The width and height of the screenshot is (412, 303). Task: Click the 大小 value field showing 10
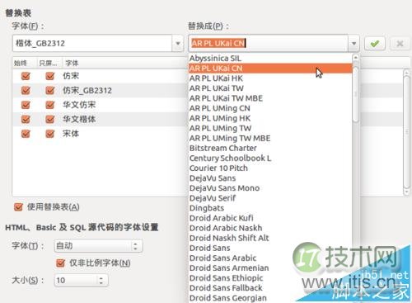[76, 281]
